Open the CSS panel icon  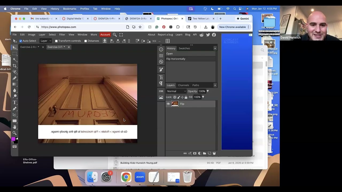[161, 91]
